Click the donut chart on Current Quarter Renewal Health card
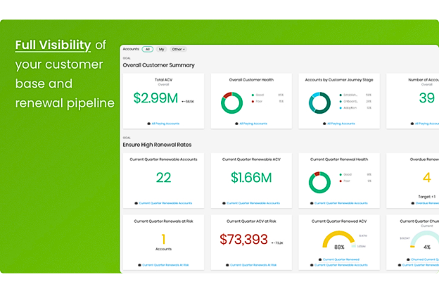 (319, 182)
